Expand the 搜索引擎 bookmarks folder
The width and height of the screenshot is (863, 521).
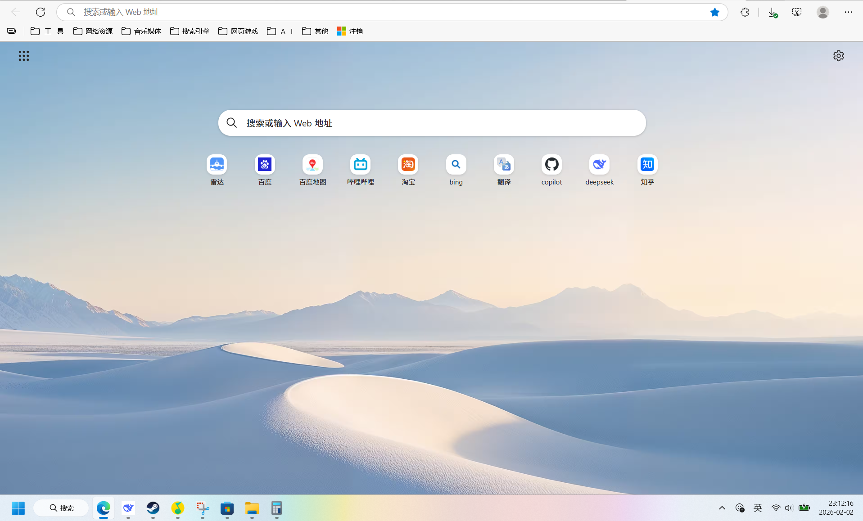(190, 31)
